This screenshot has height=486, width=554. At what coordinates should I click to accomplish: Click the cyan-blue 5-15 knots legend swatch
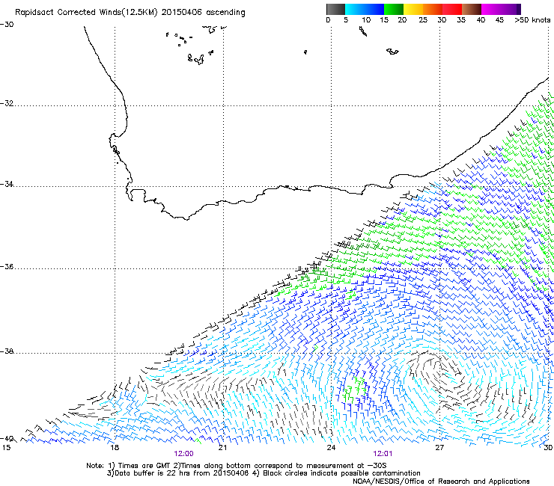[x=365, y=9]
